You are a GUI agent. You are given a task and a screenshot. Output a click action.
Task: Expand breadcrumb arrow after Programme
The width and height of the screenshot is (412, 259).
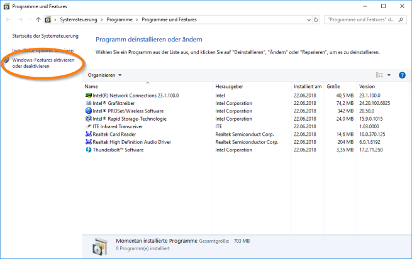[137, 19]
